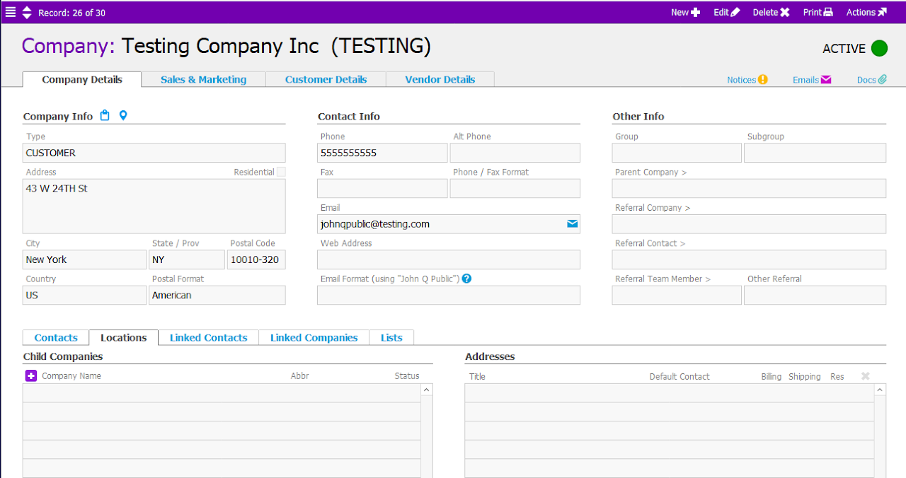The image size is (906, 478).
Task: Click Edit pencil button
Action: coord(727,12)
